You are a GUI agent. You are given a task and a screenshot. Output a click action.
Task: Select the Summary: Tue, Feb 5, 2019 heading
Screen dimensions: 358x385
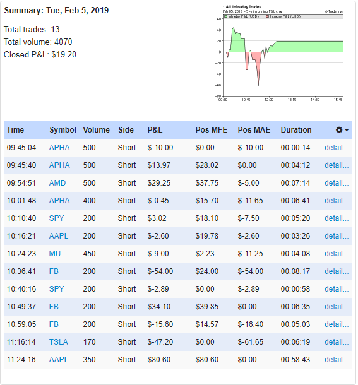click(56, 10)
